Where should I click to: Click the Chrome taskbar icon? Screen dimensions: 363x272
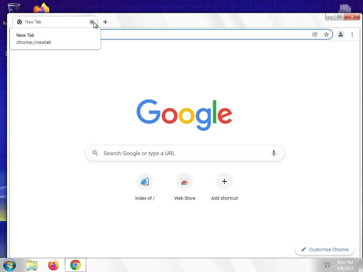pyautogui.click(x=76, y=265)
